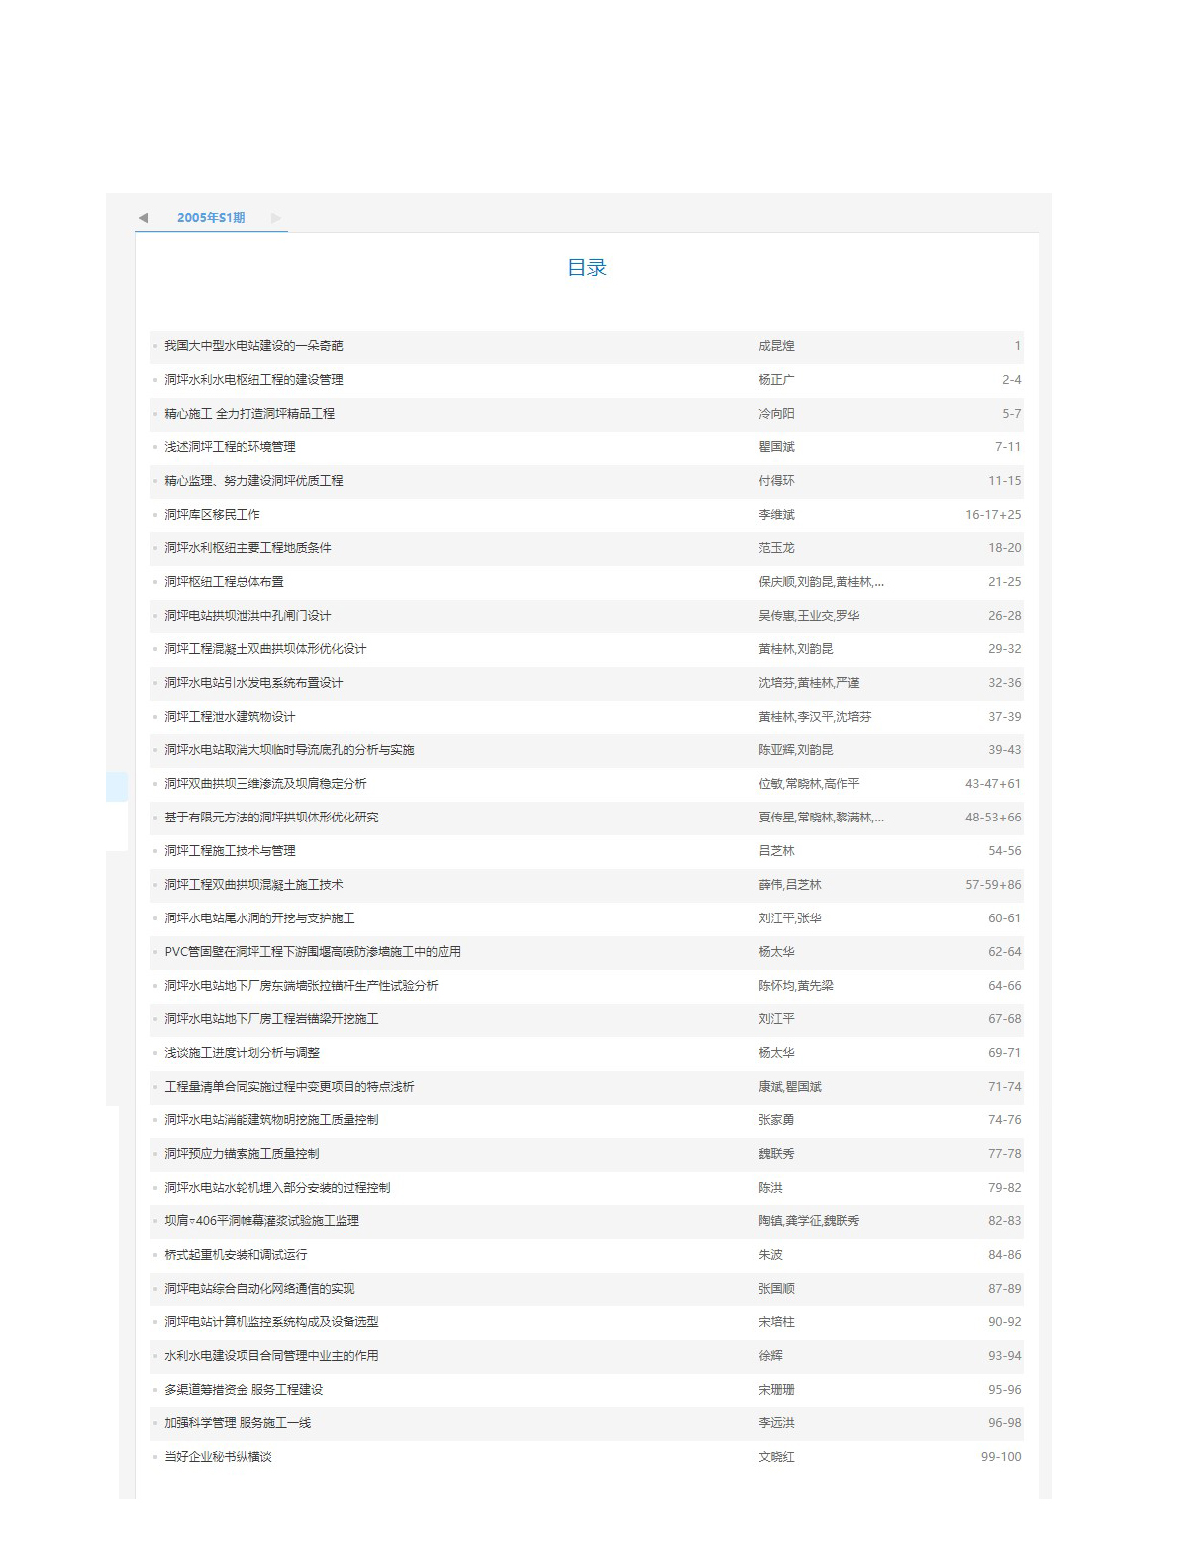Image resolution: width=1188 pixels, height=1543 pixels.
Task: Click author name 范玉龙
Action: [776, 548]
